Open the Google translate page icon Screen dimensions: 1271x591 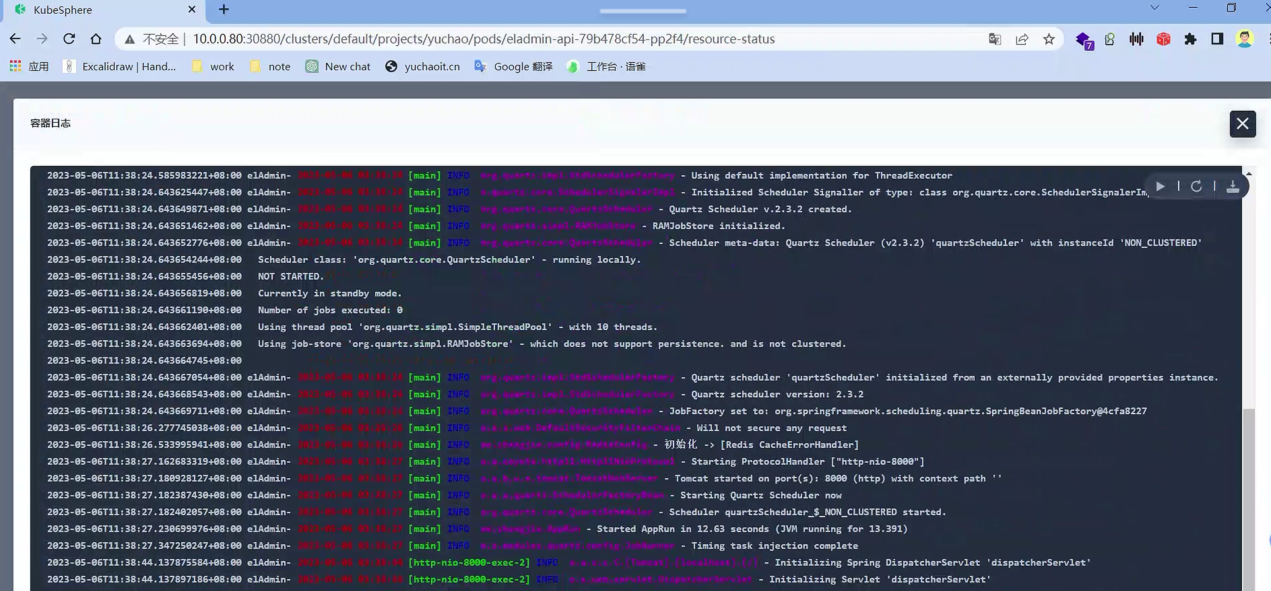995,39
